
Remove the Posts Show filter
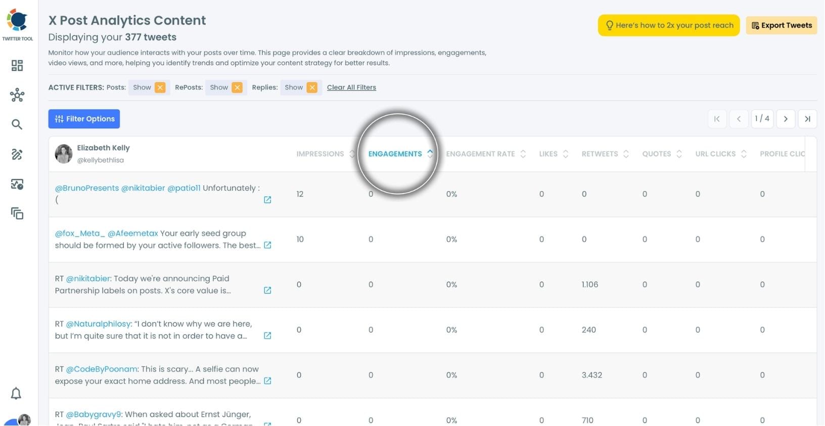pos(160,87)
